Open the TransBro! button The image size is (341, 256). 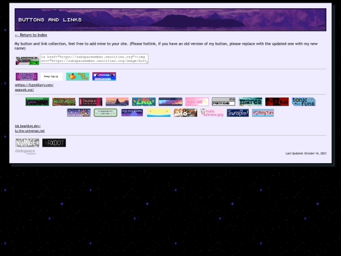(x=237, y=113)
